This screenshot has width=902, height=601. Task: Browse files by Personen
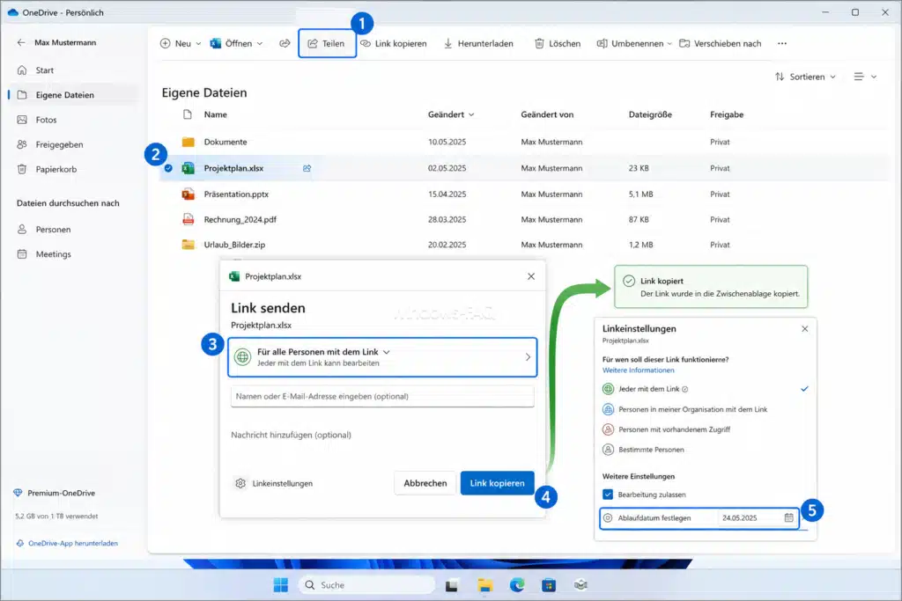pyautogui.click(x=45, y=230)
